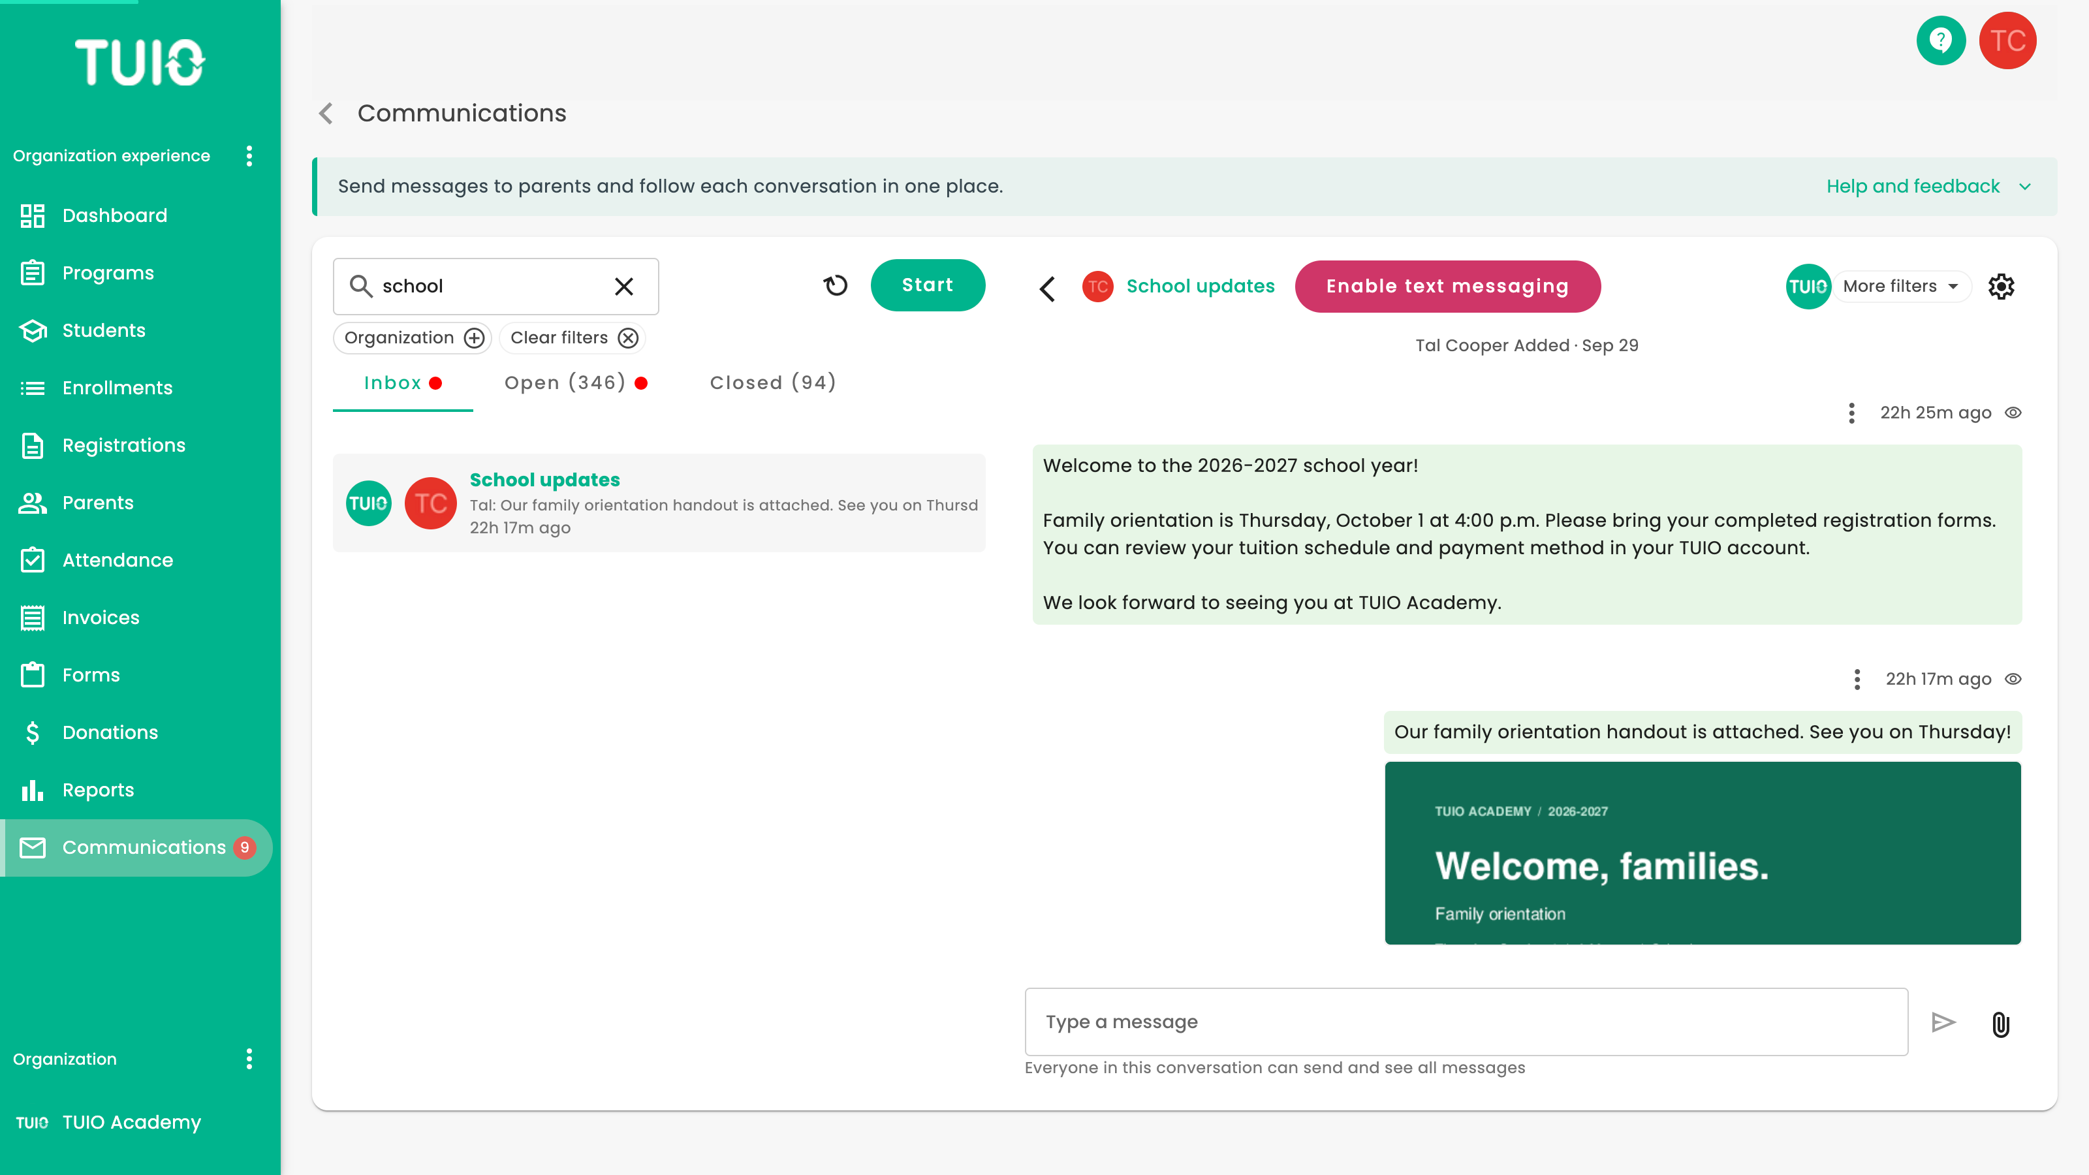Open Communications in the sidebar
The image size is (2089, 1175).
pos(138,847)
